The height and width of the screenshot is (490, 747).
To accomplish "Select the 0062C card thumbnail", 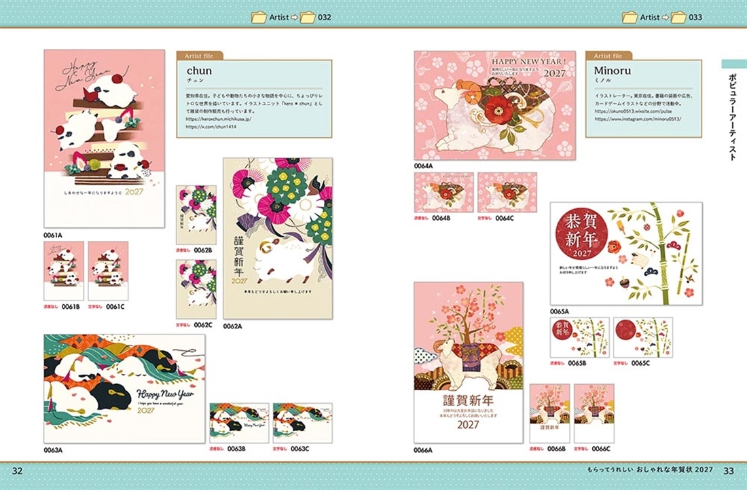I will (196, 289).
